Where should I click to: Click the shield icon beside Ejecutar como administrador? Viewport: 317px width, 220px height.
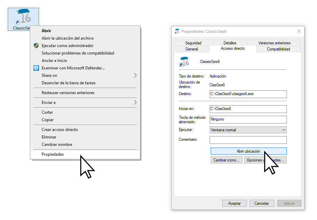tap(36, 46)
